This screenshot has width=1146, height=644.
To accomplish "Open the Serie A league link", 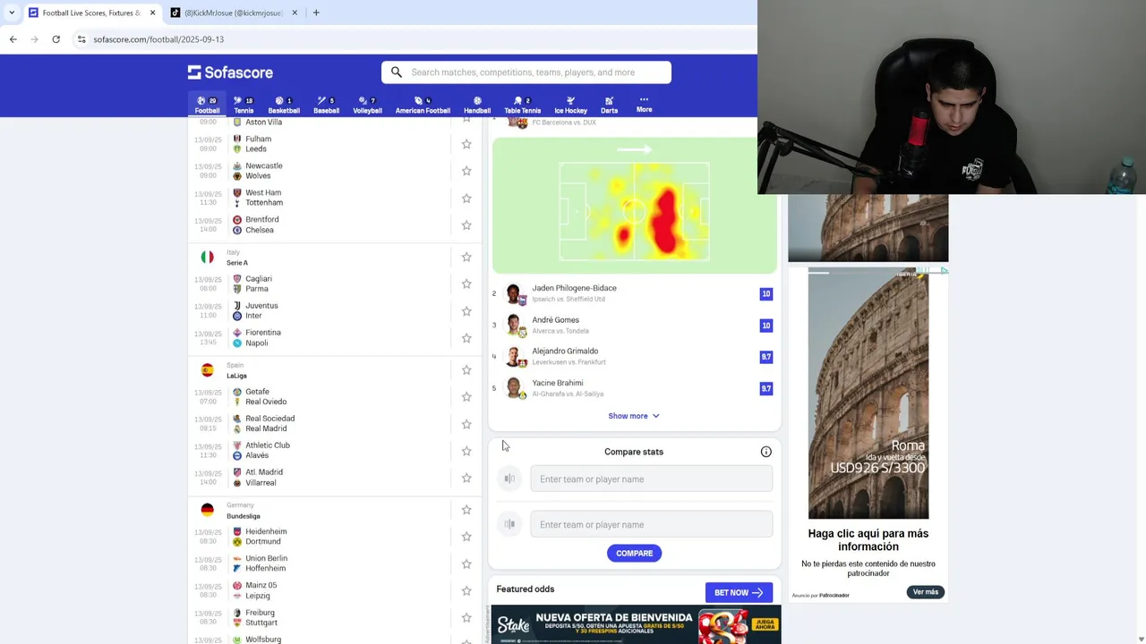I will coord(237,263).
